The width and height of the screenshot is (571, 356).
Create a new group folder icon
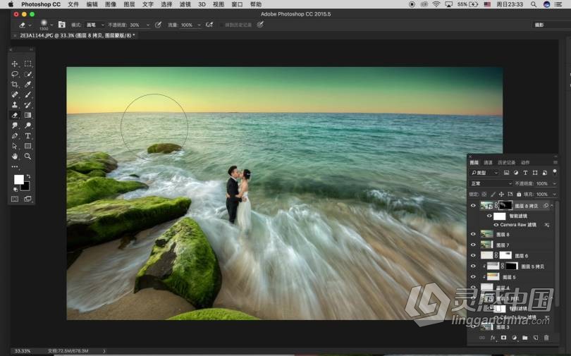click(524, 338)
